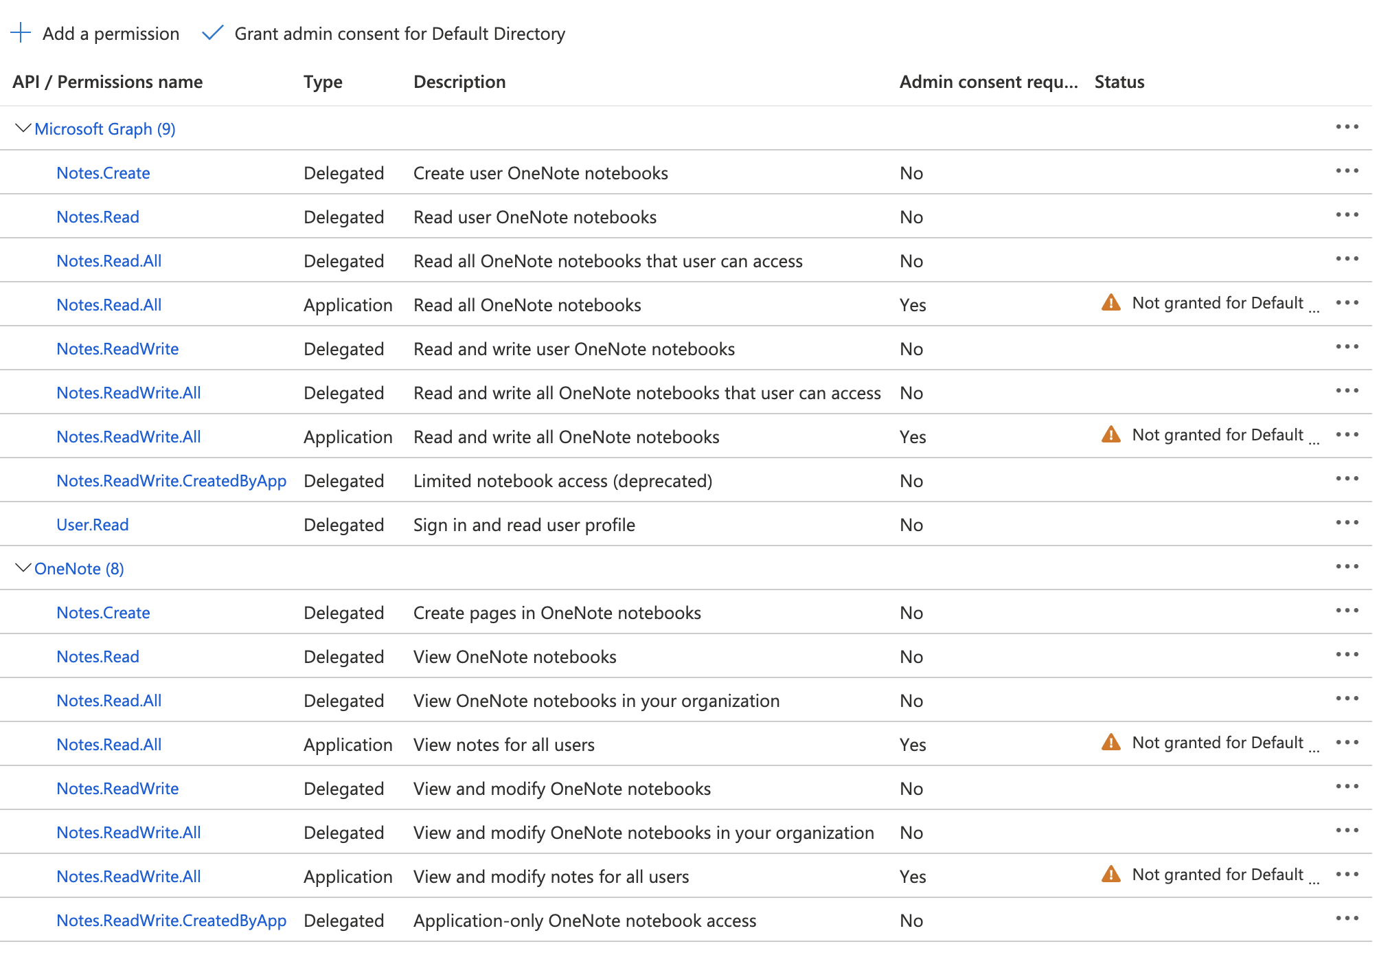Open ellipsis menu for Read all OneNote notebooks Application row

point(1347,303)
